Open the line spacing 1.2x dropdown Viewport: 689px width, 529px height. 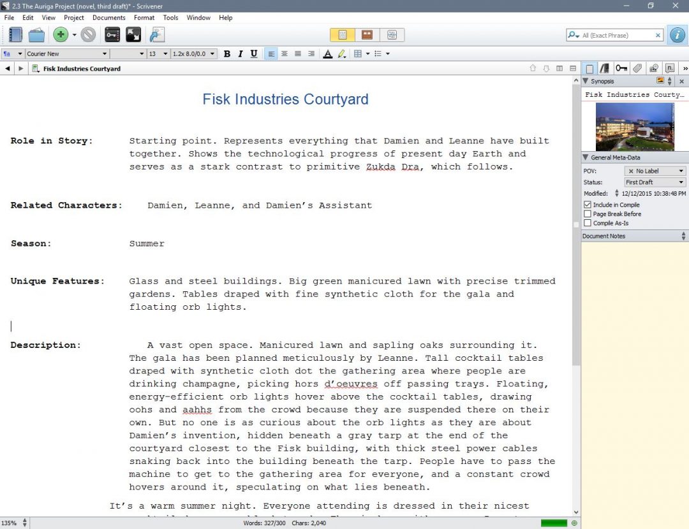pos(193,54)
